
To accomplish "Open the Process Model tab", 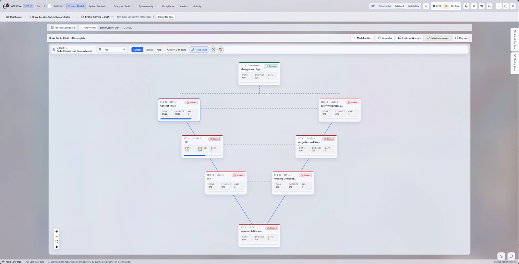I will [76, 6].
